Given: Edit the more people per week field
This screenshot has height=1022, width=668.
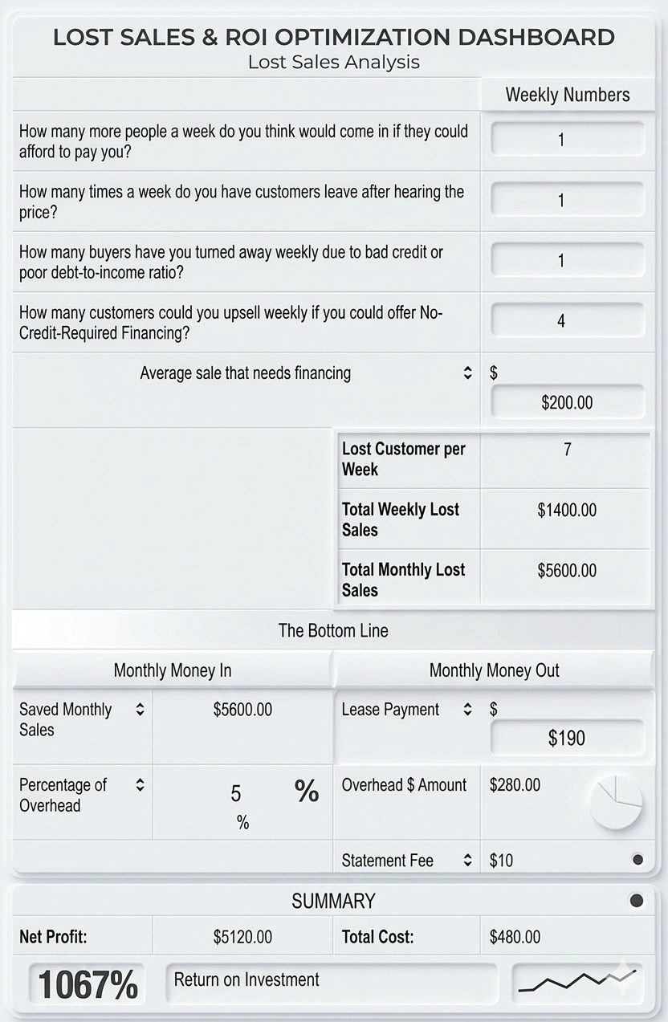Looking at the screenshot, I should [567, 140].
